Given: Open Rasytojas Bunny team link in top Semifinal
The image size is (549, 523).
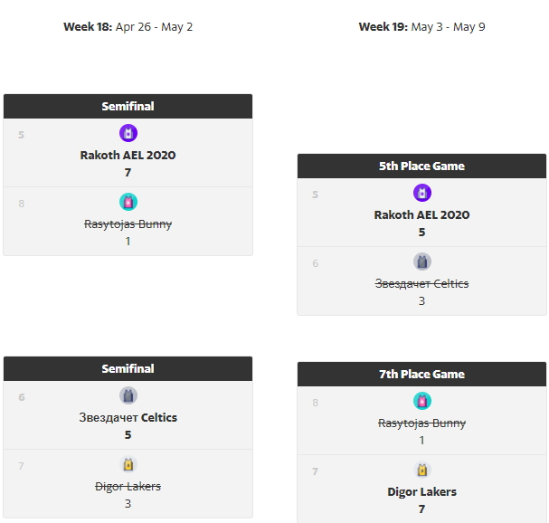Looking at the screenshot, I should (128, 223).
